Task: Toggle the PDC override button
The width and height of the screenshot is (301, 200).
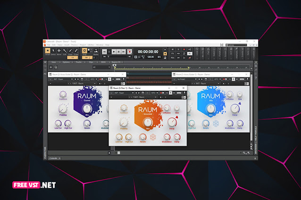Action: [x=173, y=57]
